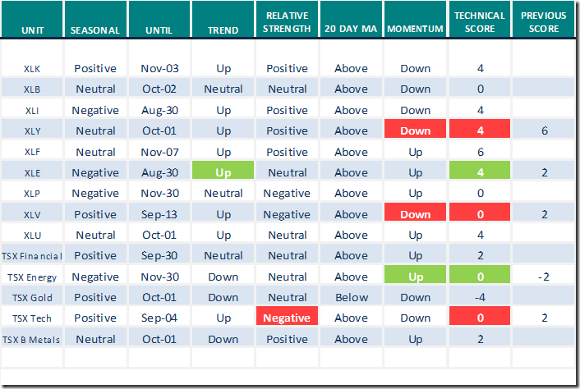The width and height of the screenshot is (580, 389).
Task: Click the previous score 6 for XLY
Action: click(543, 130)
